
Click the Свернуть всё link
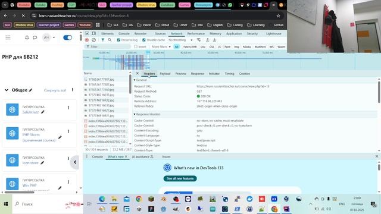[55, 90]
